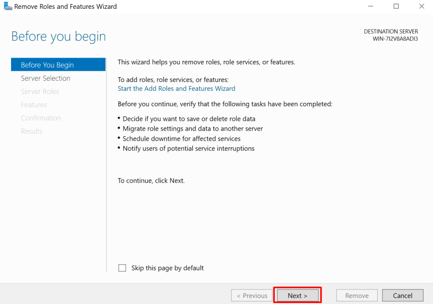Click the Remove button

click(x=357, y=295)
